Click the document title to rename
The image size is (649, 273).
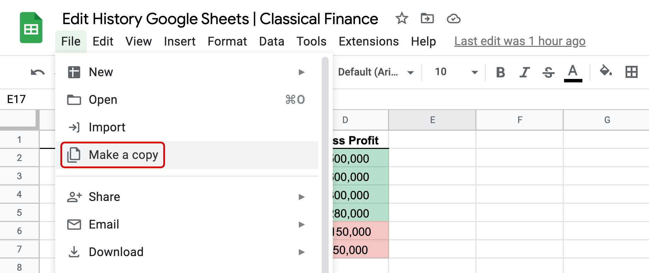[220, 19]
